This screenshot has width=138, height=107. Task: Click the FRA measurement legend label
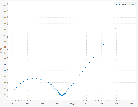tap(128, 4)
